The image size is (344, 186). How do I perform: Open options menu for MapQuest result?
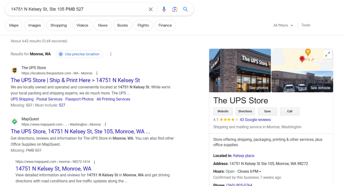[105, 125]
